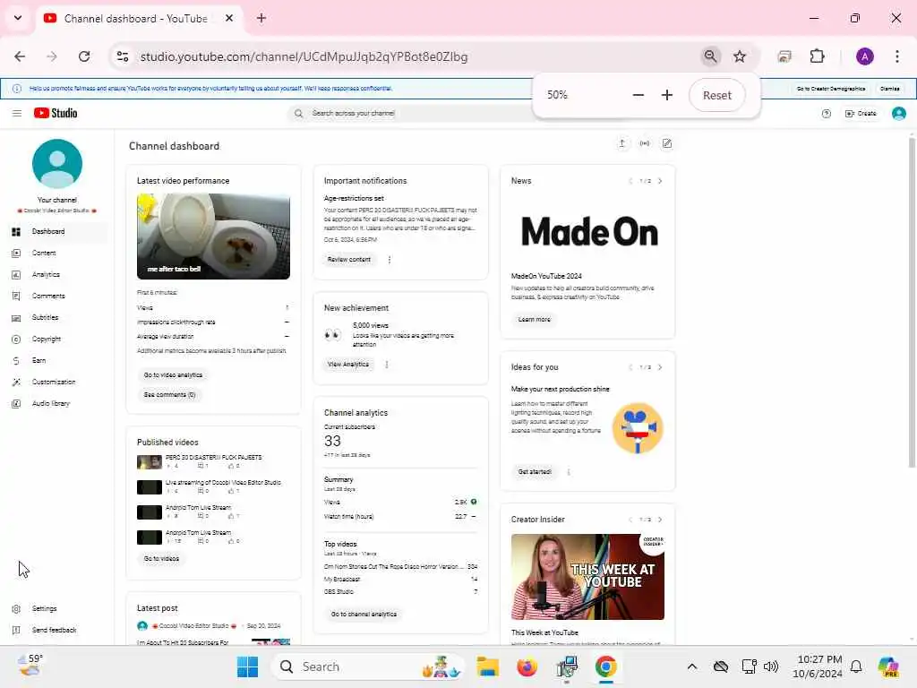Open File Explorer from taskbar

tap(487, 666)
